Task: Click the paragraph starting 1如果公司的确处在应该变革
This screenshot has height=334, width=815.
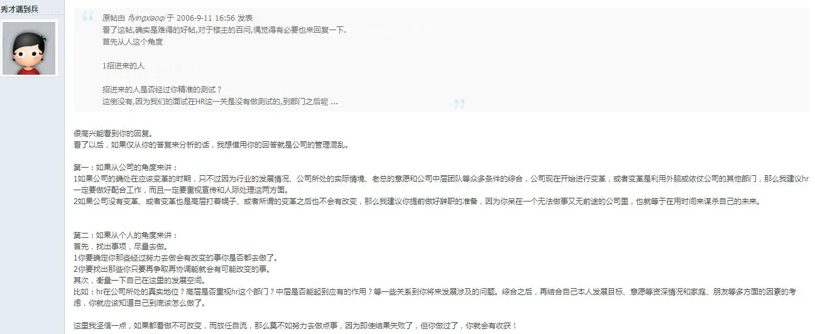Action: (x=441, y=184)
